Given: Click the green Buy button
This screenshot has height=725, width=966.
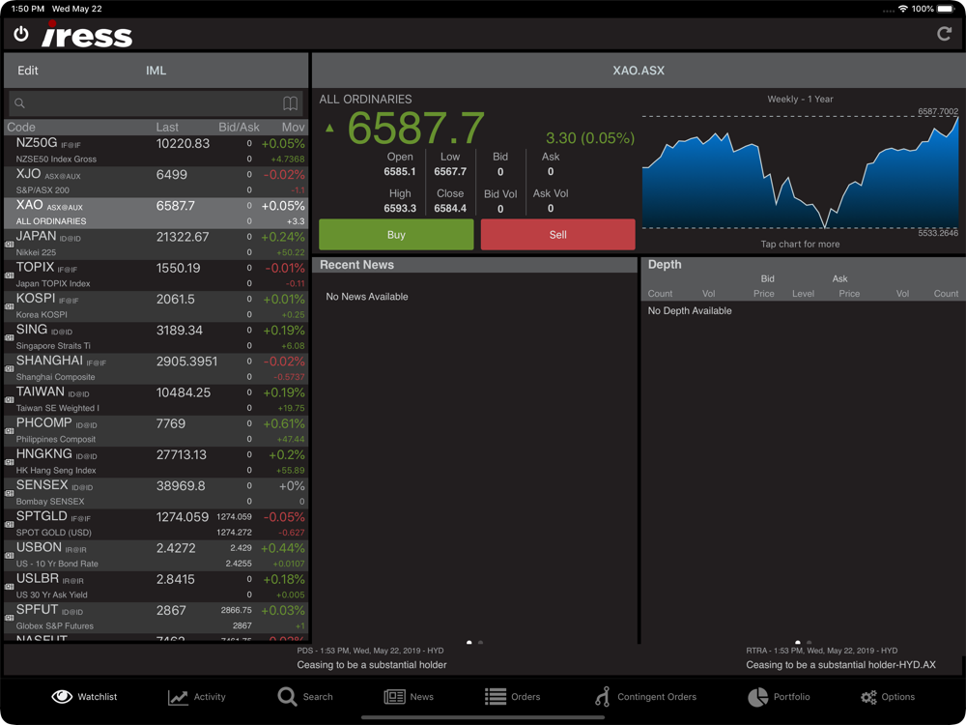Looking at the screenshot, I should point(396,234).
